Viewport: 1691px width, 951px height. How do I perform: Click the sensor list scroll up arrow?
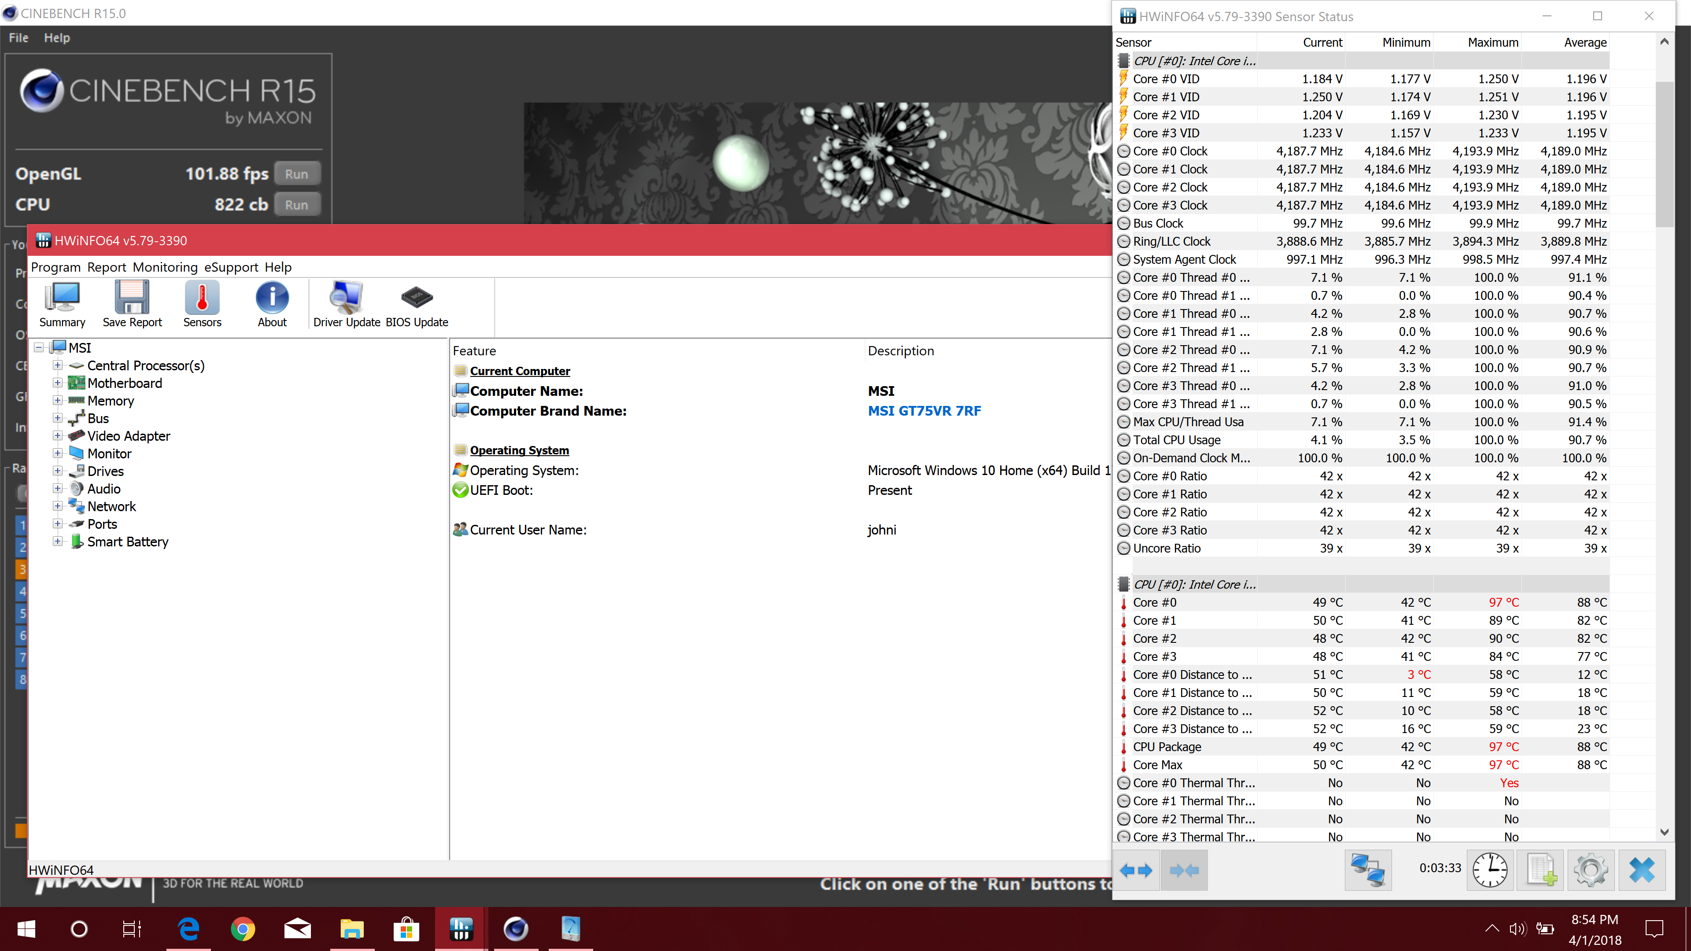pos(1664,42)
